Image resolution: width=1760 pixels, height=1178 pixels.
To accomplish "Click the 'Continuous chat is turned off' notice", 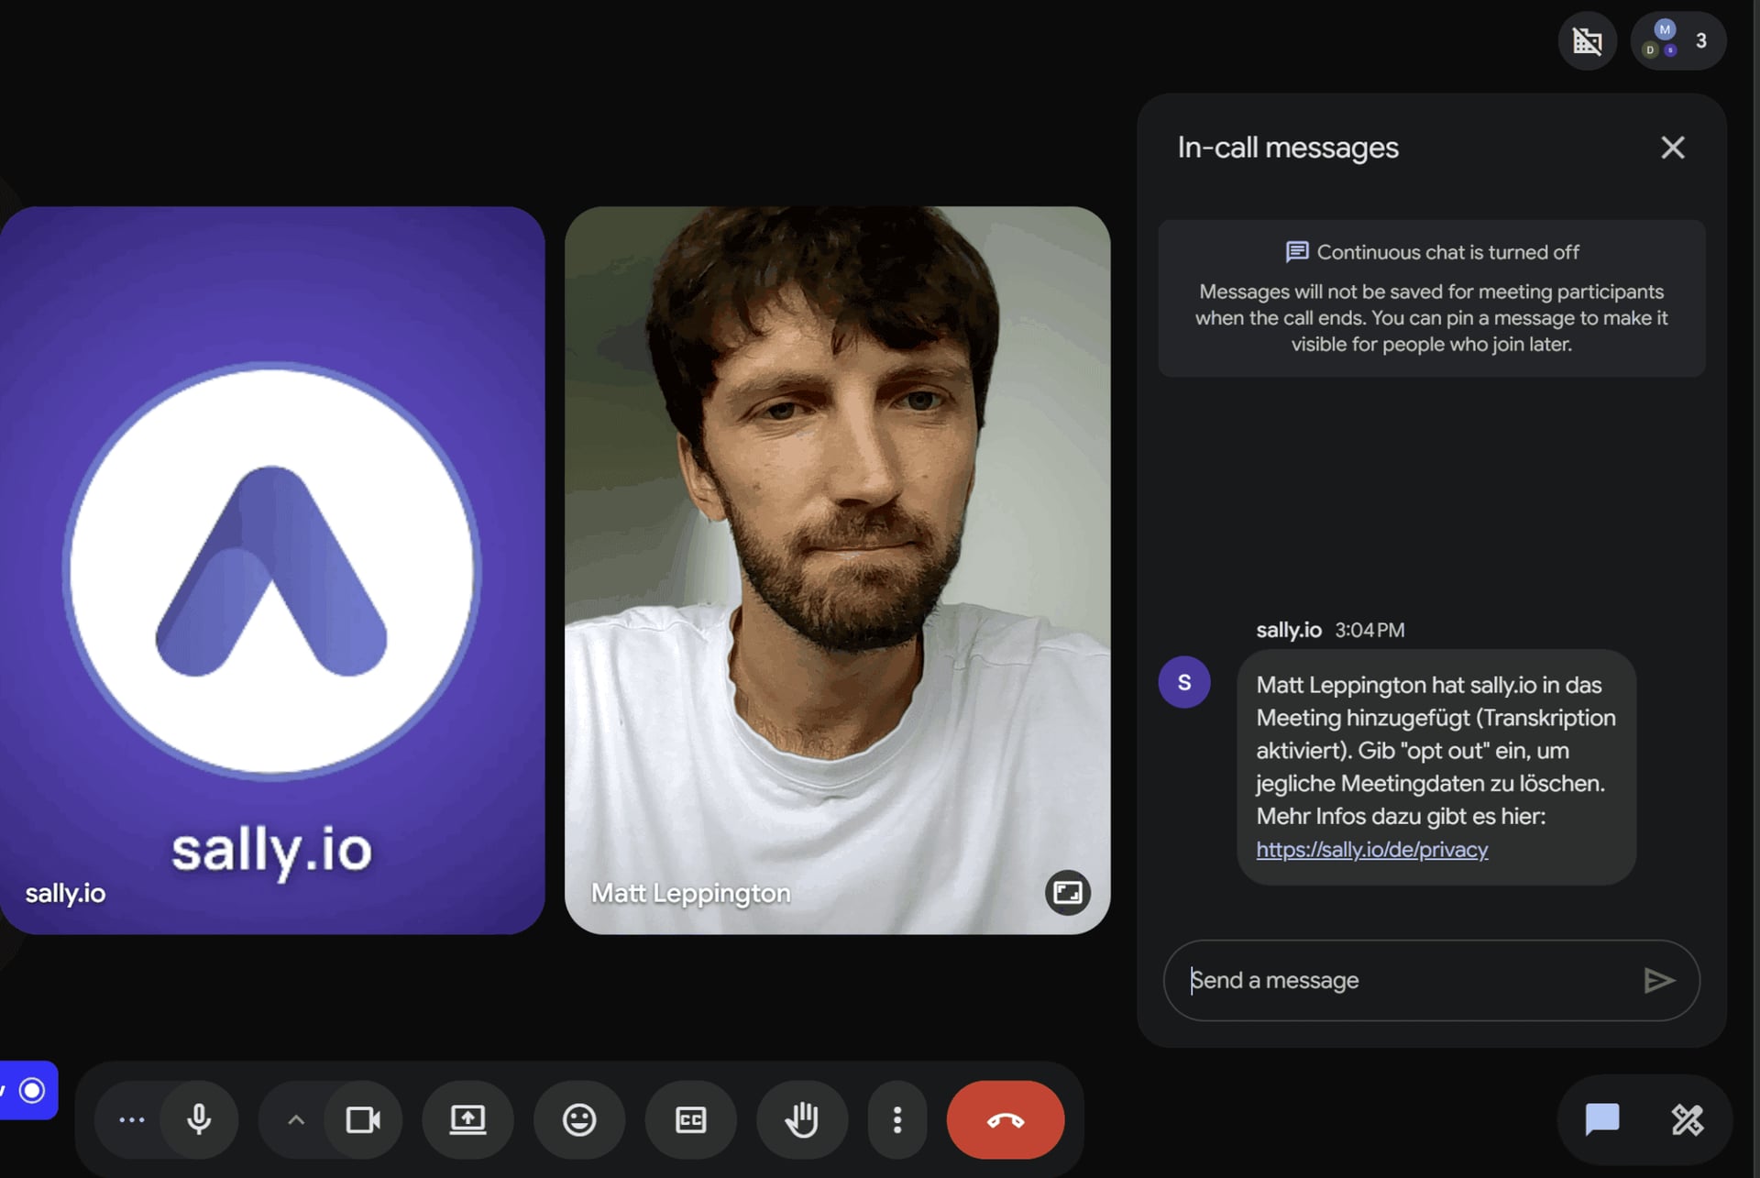I will pyautogui.click(x=1432, y=298).
